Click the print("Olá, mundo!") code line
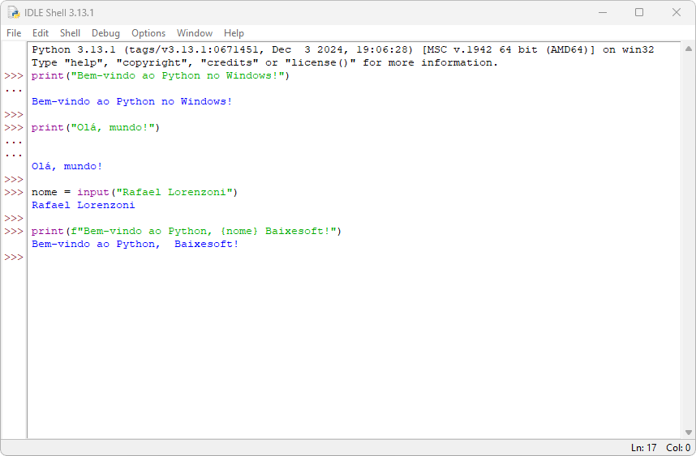This screenshot has height=456, width=696. (96, 128)
